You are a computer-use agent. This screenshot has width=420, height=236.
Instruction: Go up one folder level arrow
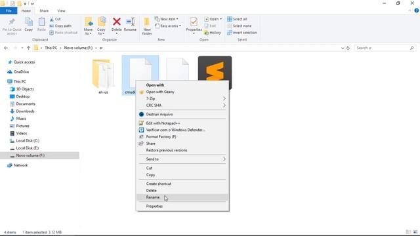pyautogui.click(x=29, y=48)
